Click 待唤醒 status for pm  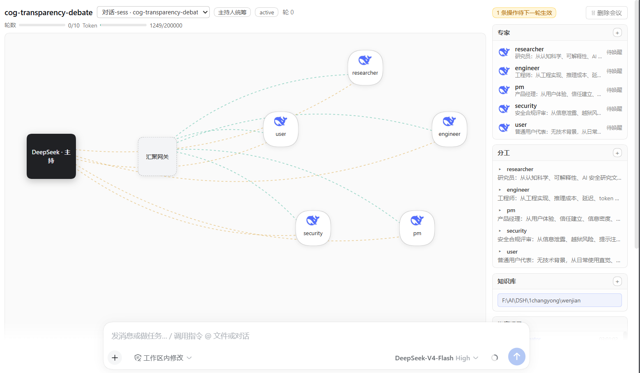coord(614,90)
